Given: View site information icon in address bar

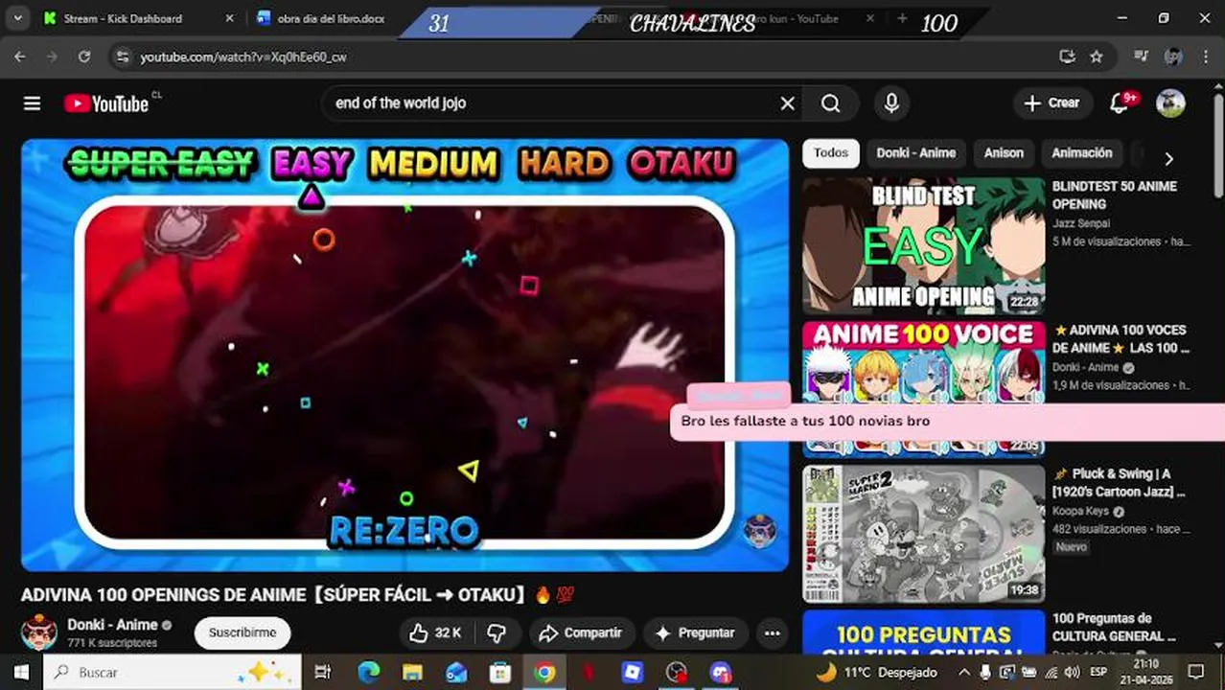Looking at the screenshot, I should pyautogui.click(x=122, y=57).
